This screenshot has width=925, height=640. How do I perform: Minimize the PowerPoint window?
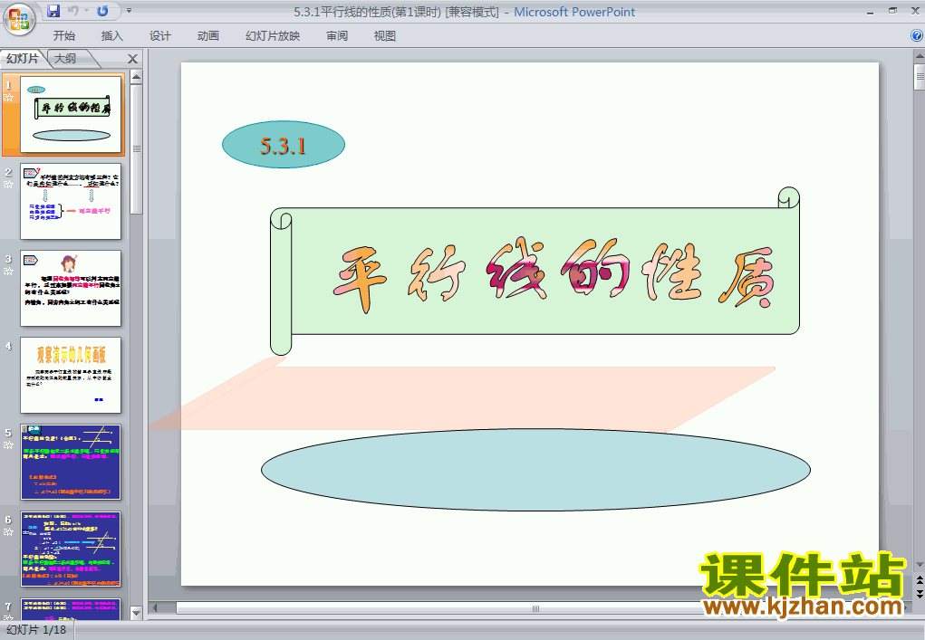click(x=870, y=11)
